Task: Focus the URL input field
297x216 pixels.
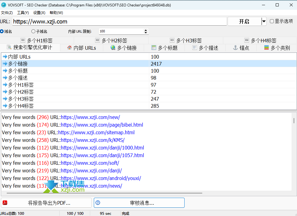Action: 119,21
